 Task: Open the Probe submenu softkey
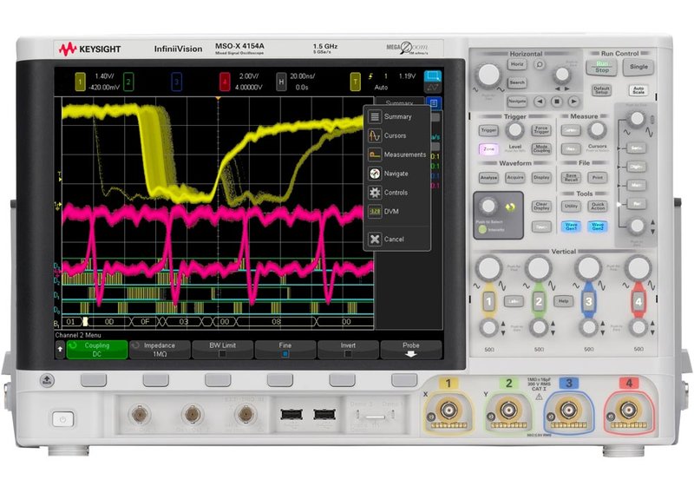pyautogui.click(x=410, y=349)
